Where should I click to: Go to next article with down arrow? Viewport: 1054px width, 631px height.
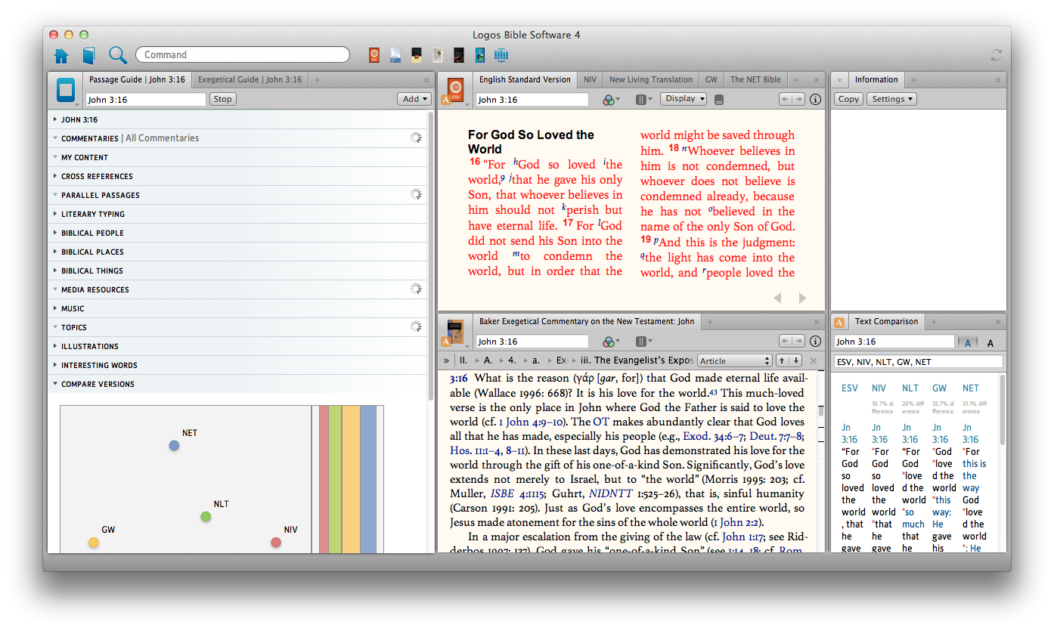point(795,360)
